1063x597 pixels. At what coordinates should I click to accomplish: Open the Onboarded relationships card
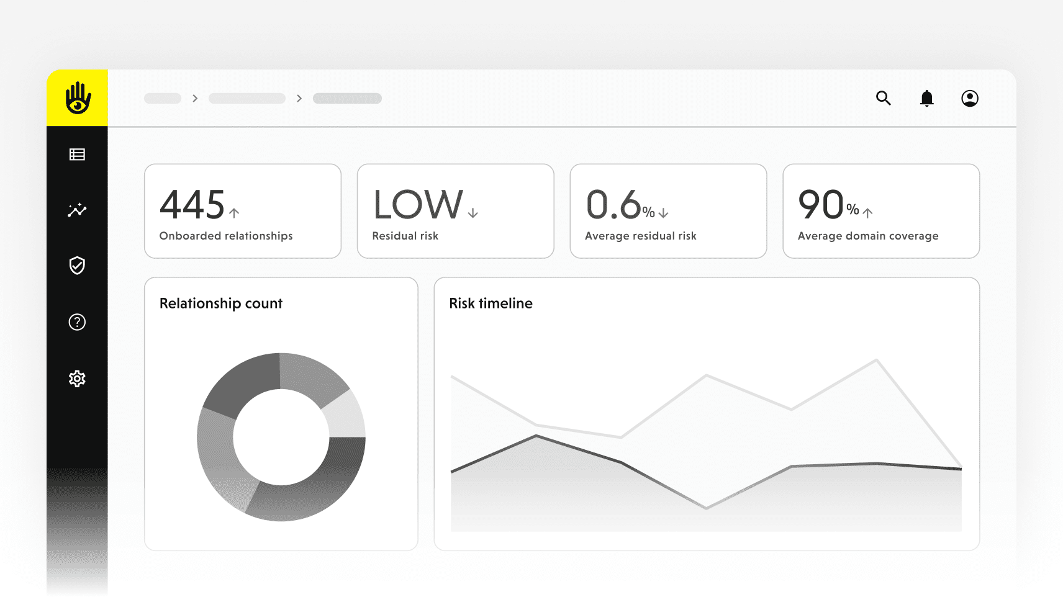[242, 211]
